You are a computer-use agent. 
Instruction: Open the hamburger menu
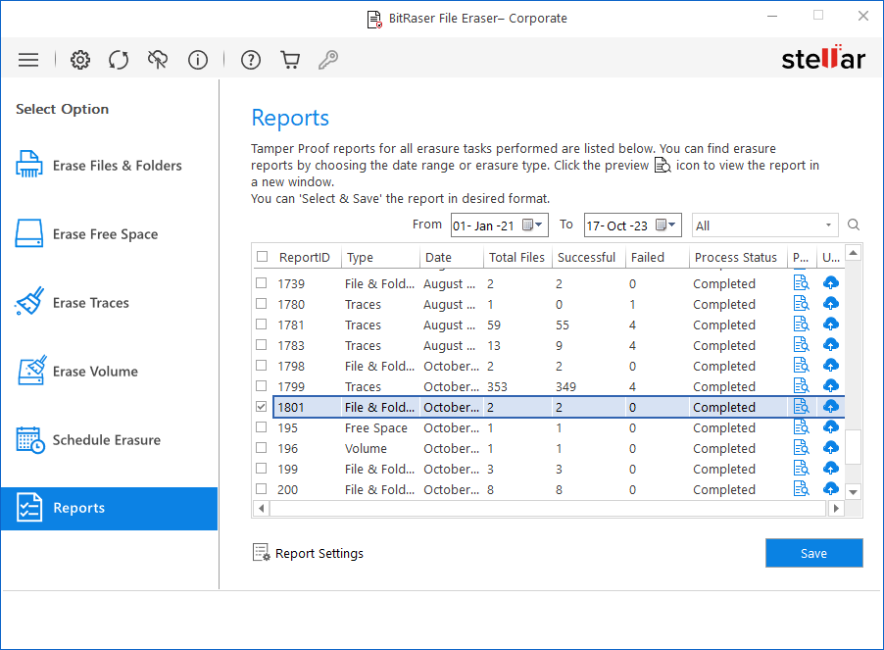28,60
